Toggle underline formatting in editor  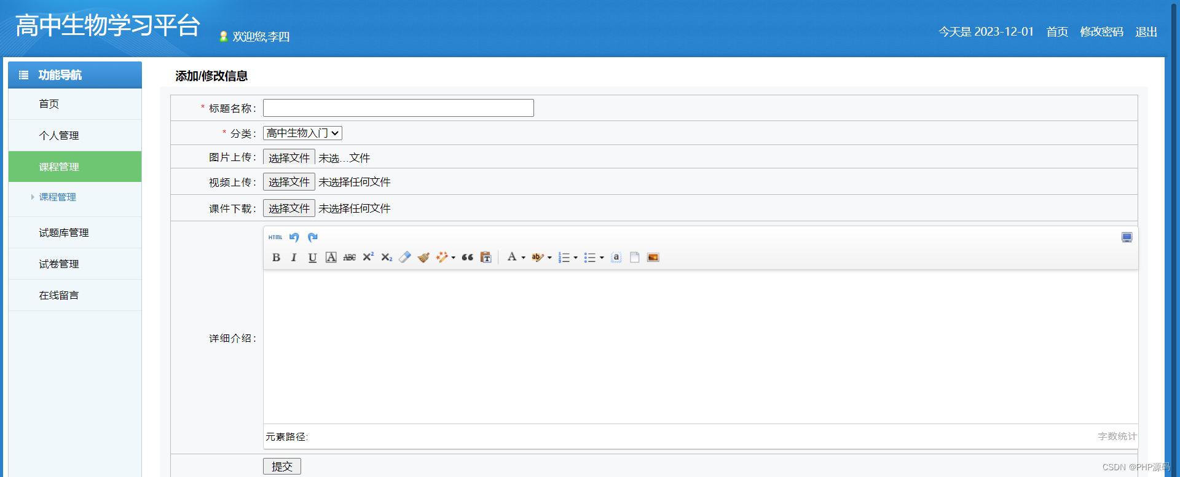(x=312, y=258)
